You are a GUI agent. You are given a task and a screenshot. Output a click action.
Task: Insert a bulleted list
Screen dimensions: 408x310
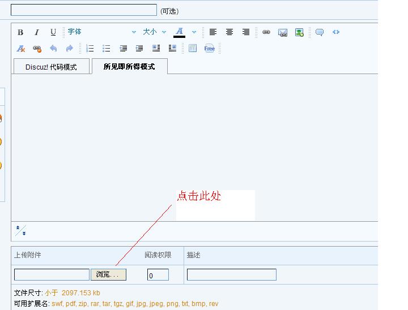pyautogui.click(x=106, y=48)
